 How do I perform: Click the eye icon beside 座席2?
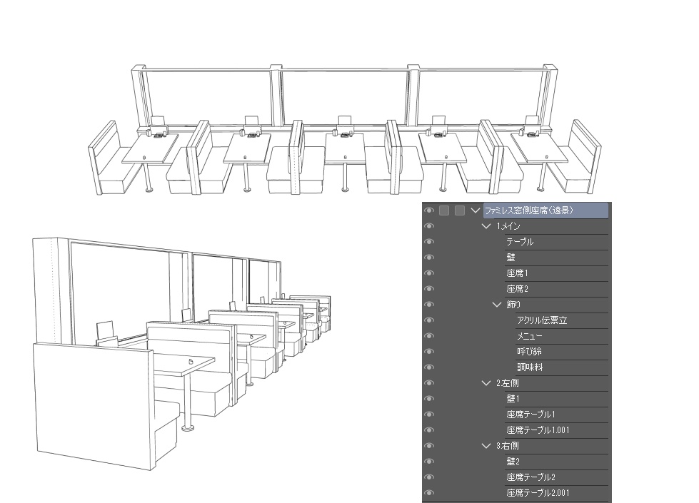coord(428,289)
